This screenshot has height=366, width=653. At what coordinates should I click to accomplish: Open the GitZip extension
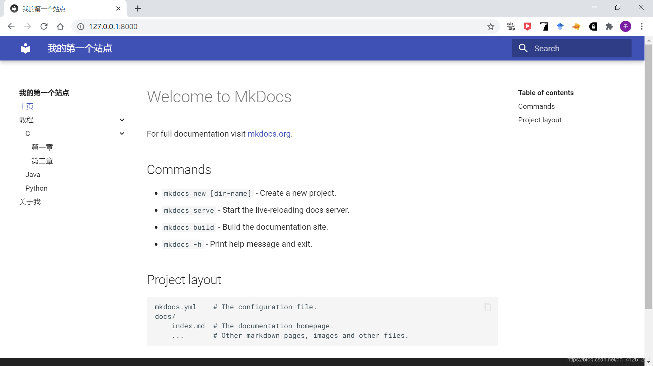(x=511, y=27)
